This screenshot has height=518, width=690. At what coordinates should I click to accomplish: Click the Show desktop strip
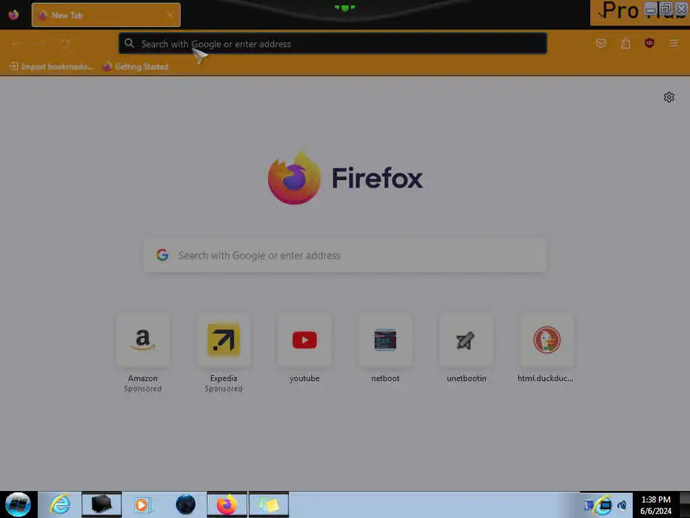685,505
